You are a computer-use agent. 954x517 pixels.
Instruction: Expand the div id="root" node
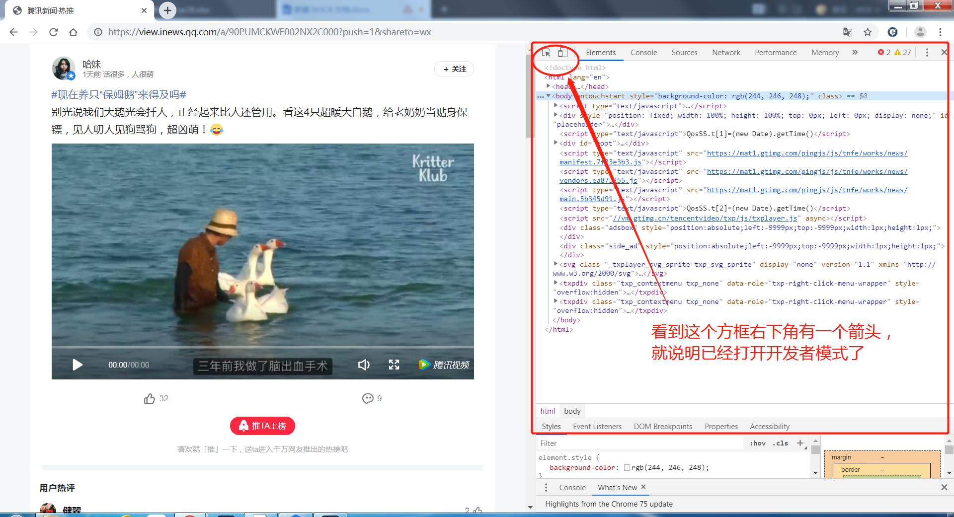click(556, 143)
